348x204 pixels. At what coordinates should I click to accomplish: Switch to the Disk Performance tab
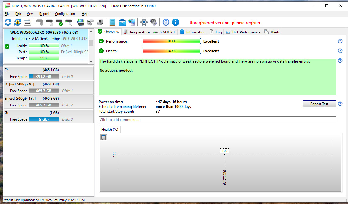[243, 32]
